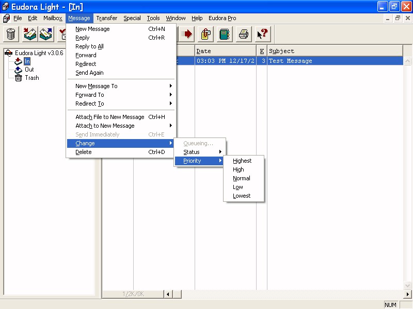Click the K size column header
The height and width of the screenshot is (309, 413).
[262, 51]
